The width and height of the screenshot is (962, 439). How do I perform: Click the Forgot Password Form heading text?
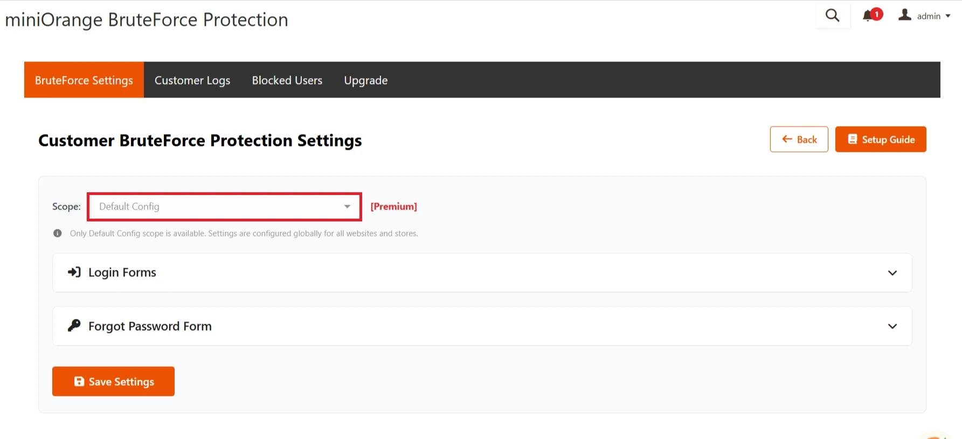click(x=150, y=326)
